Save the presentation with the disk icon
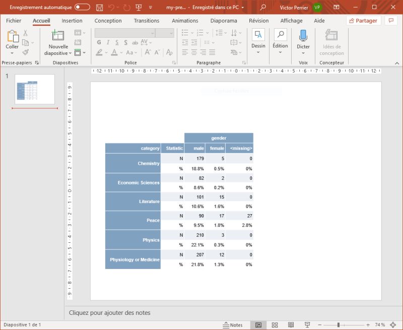Image resolution: width=403 pixels, height=330 pixels. coord(99,8)
